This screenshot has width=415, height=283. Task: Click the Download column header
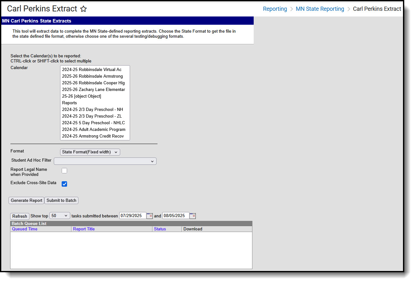pyautogui.click(x=193, y=229)
